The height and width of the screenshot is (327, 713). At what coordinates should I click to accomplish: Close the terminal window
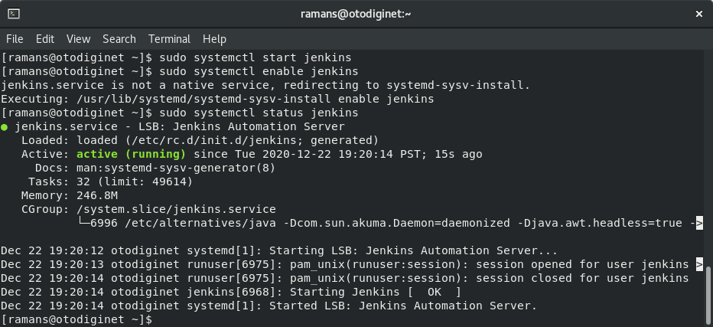tap(699, 14)
